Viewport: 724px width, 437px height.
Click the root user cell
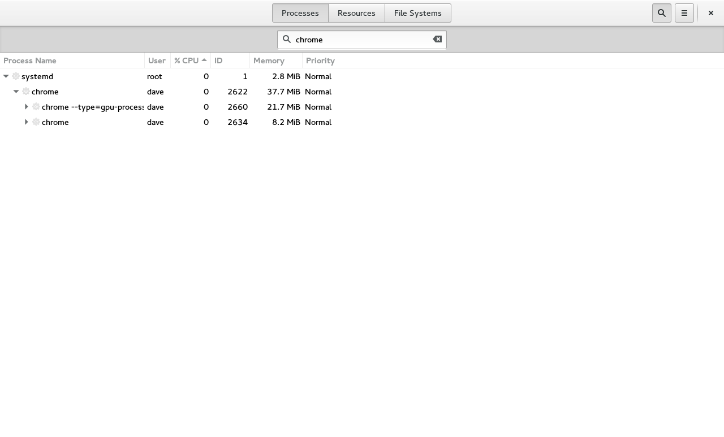tap(154, 76)
